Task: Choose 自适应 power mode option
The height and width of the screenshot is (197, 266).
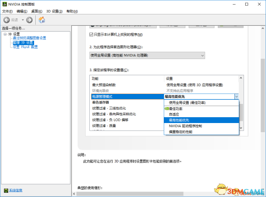Action: tap(175, 114)
